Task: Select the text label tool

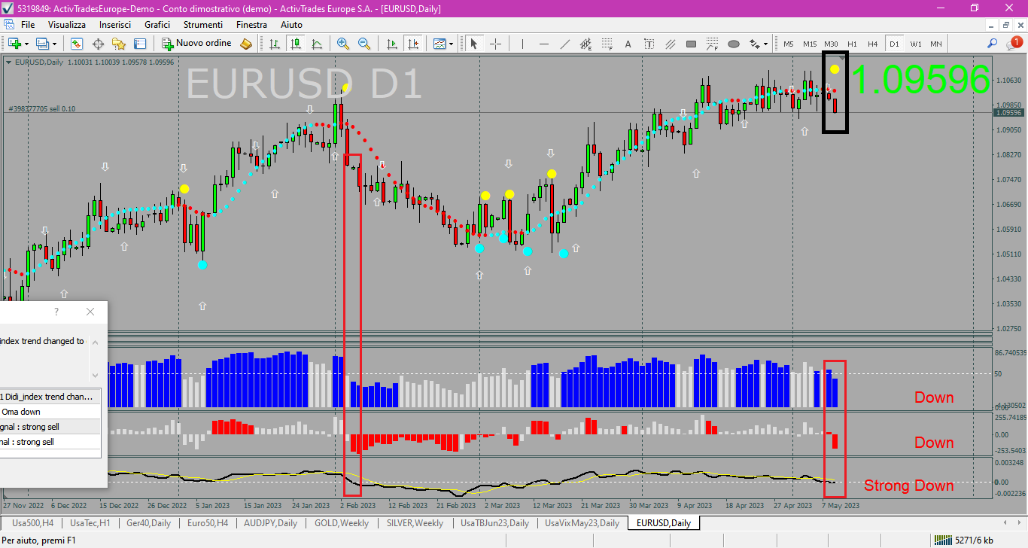Action: (x=649, y=44)
